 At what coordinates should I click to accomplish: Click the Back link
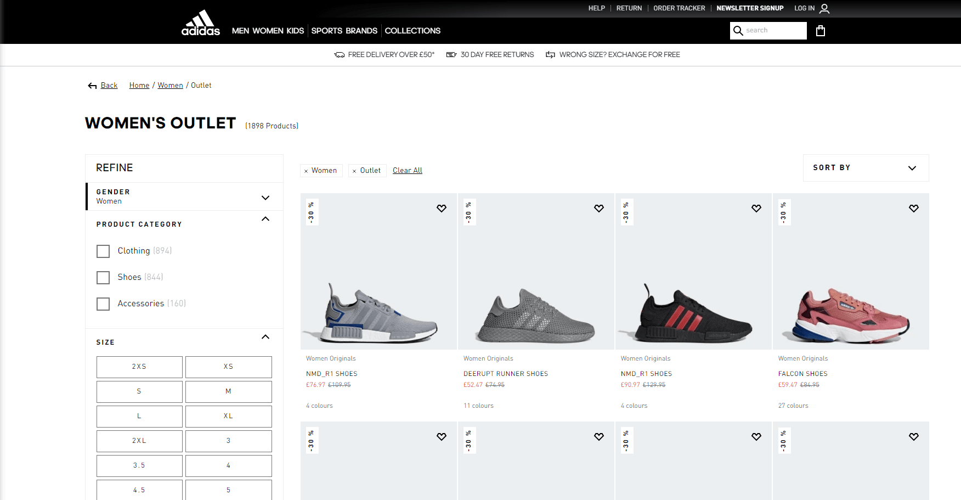coord(109,86)
